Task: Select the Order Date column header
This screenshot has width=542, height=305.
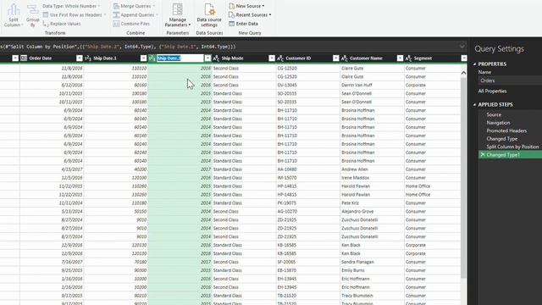Action: click(x=40, y=58)
